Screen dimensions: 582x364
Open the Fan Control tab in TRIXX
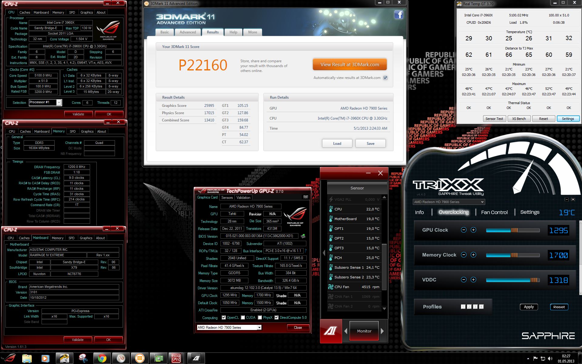tap(494, 212)
